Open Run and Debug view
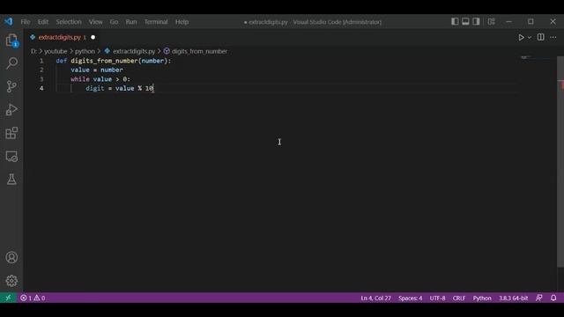This screenshot has width=564, height=317. [11, 109]
